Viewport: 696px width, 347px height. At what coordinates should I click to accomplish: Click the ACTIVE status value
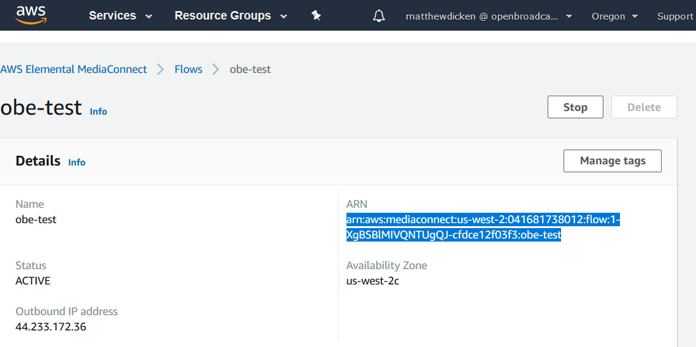pos(33,281)
